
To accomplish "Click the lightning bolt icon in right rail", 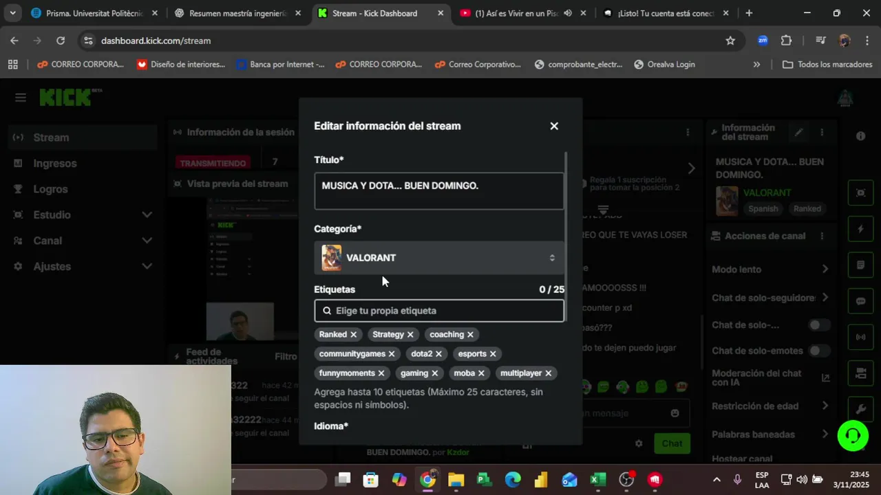I will [x=860, y=229].
